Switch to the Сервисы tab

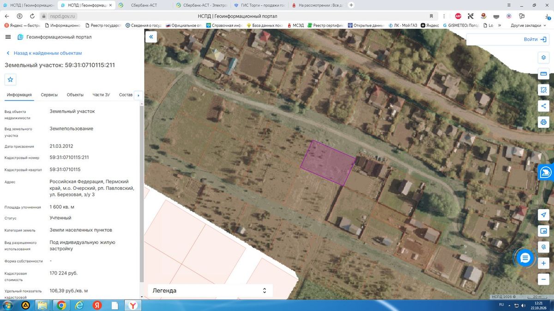[x=49, y=95]
